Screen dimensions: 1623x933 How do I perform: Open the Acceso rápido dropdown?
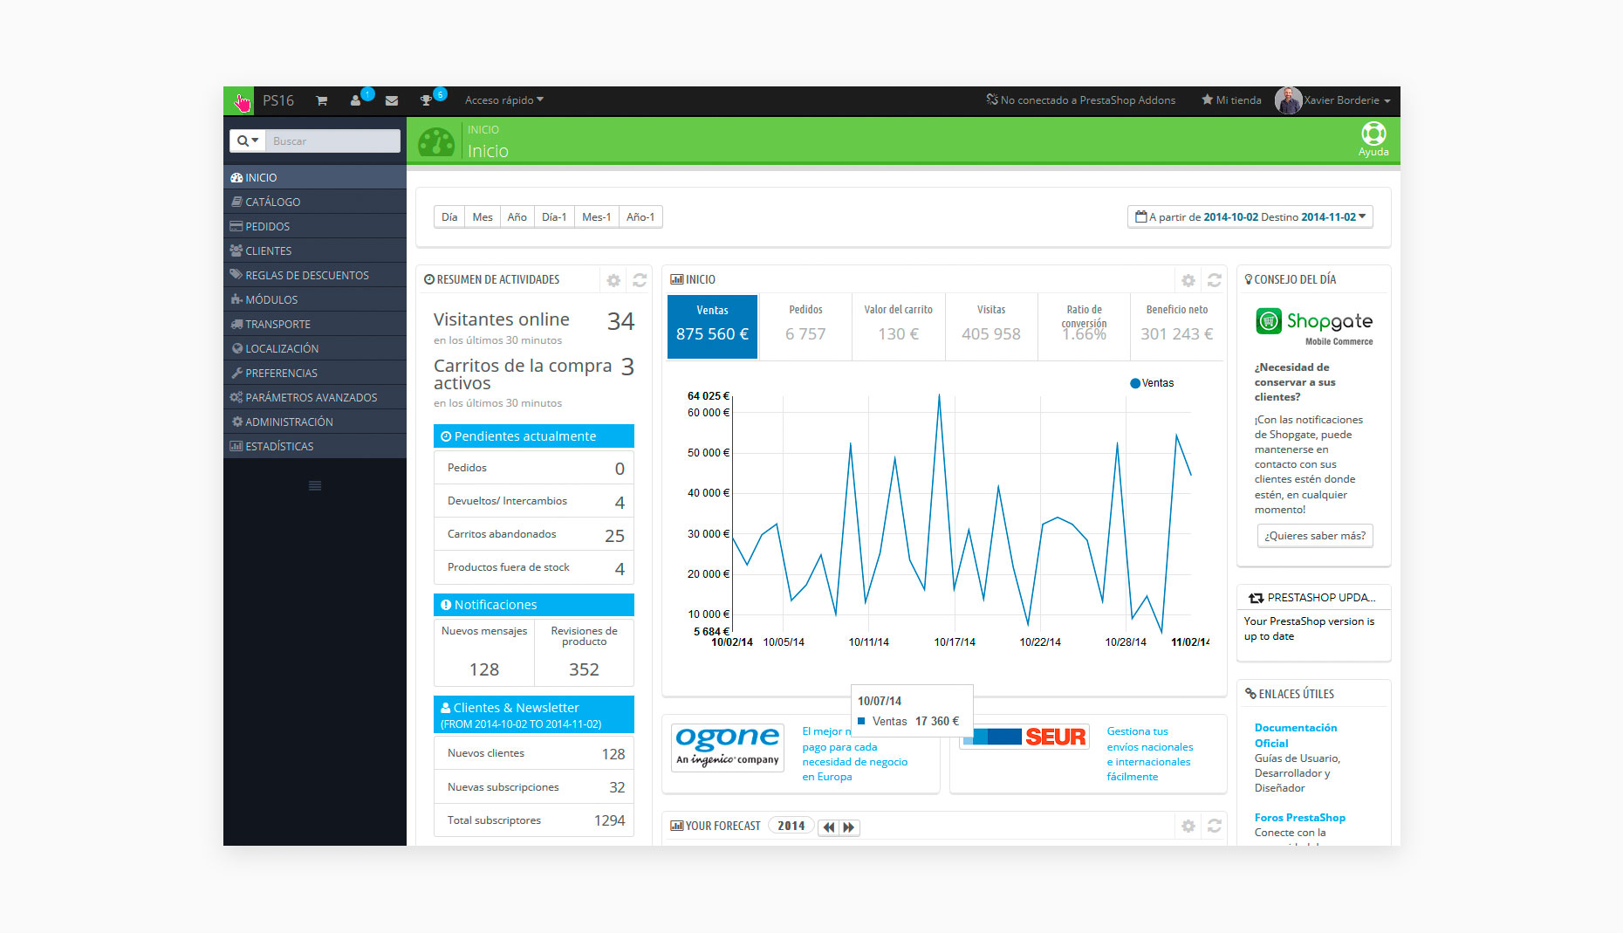[x=503, y=100]
